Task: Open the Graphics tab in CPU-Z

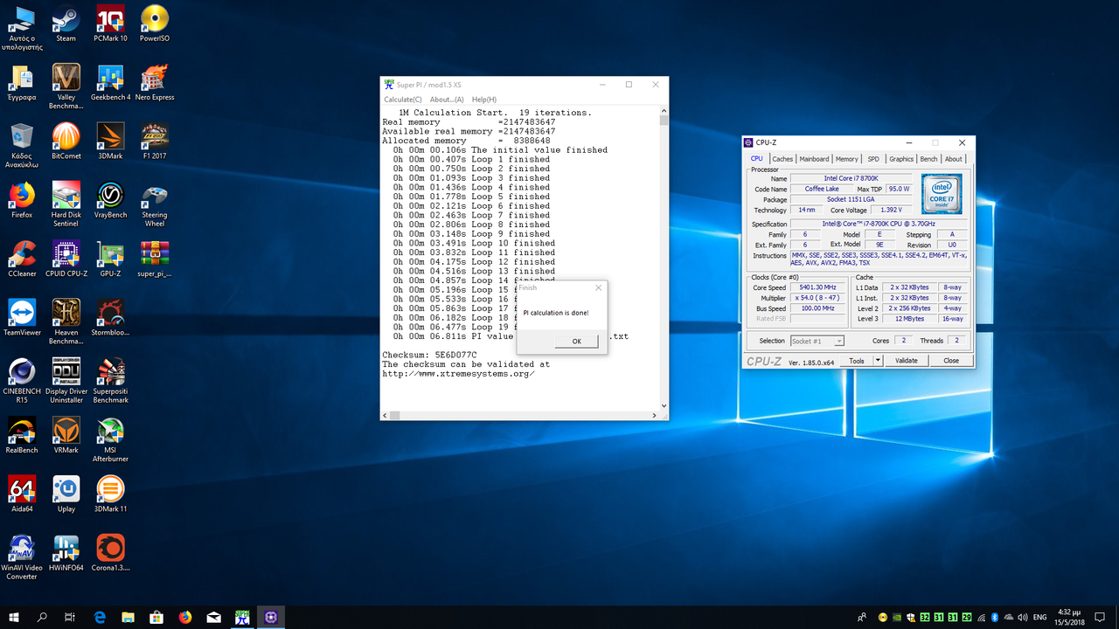Action: 901,159
